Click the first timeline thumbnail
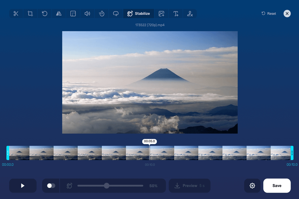This screenshot has width=299, height=199. (x=19, y=153)
